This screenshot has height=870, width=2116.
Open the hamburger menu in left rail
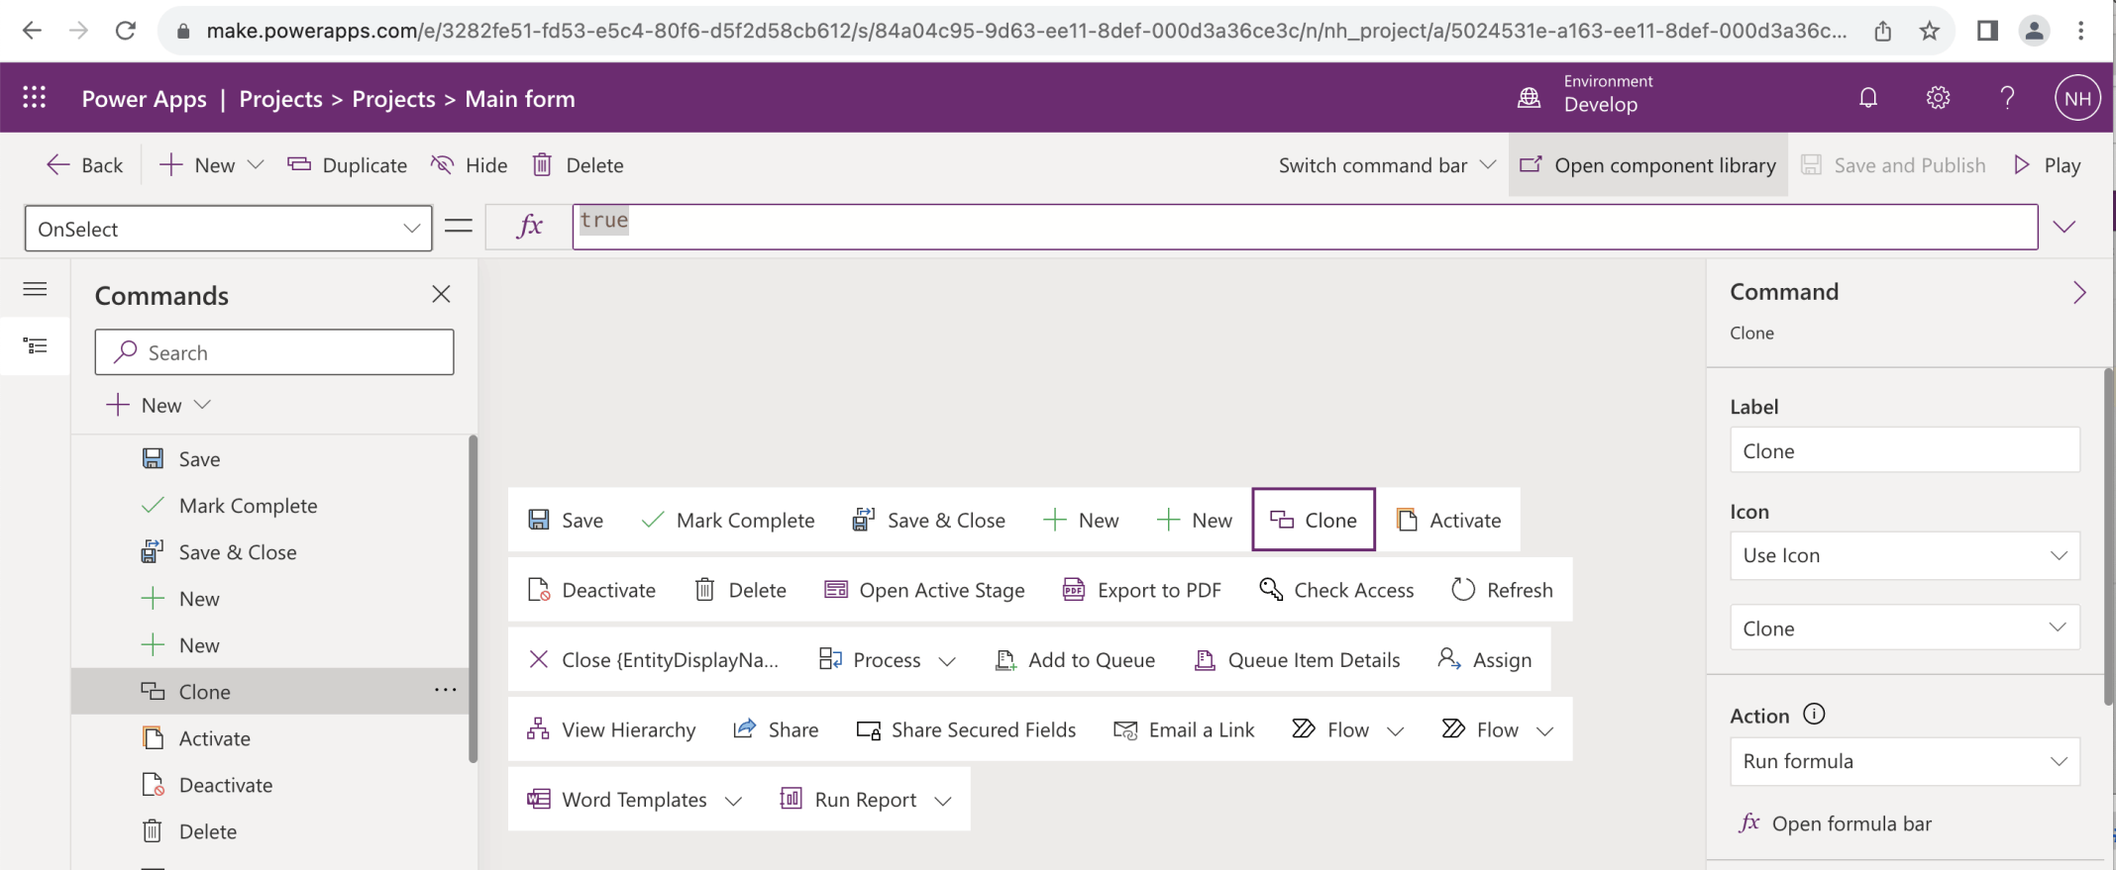pos(36,289)
